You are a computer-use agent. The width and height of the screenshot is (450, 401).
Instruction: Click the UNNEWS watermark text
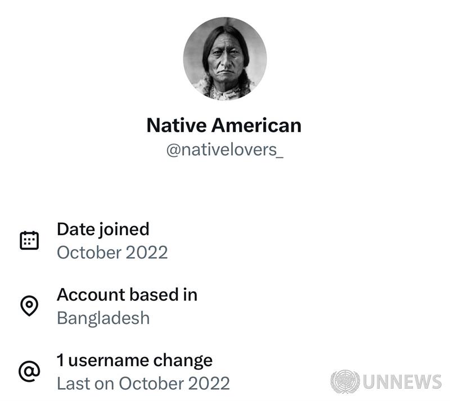pyautogui.click(x=402, y=382)
